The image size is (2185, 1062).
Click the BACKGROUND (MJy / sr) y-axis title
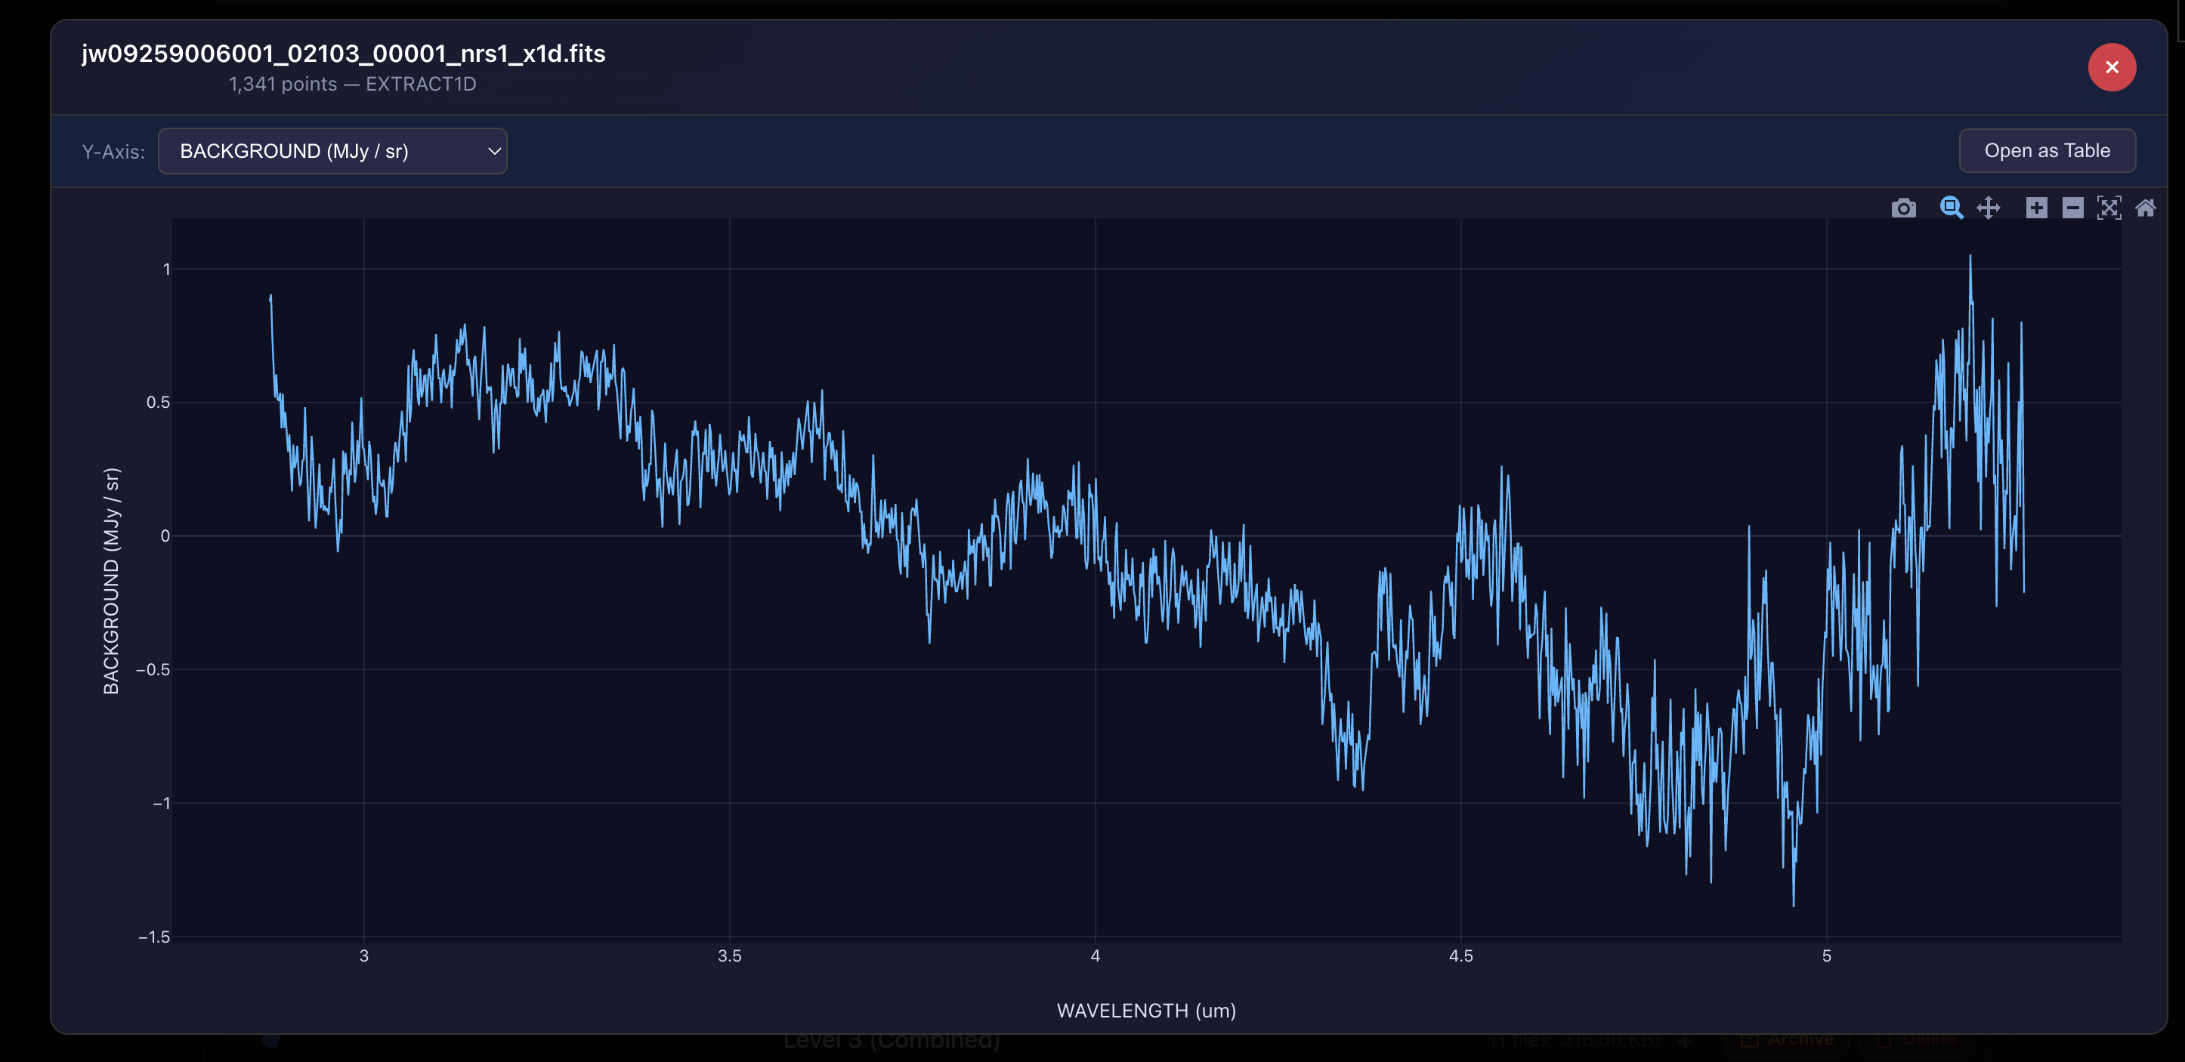coord(111,581)
